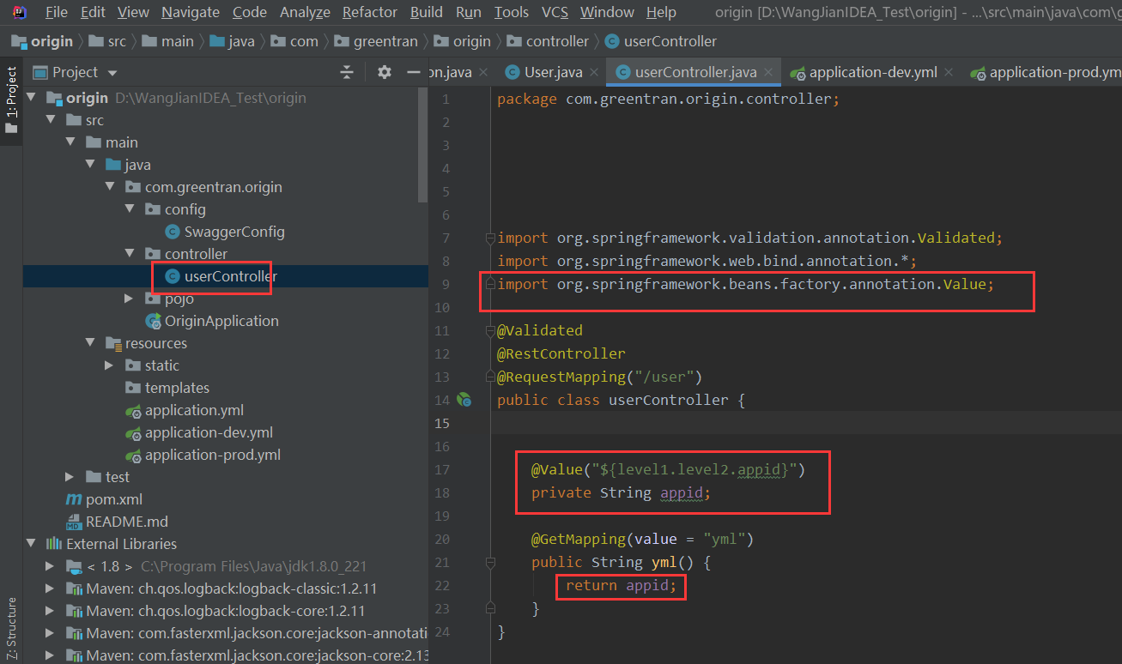Image resolution: width=1122 pixels, height=664 pixels.
Task: Close the application-dev.yml tab
Action: [x=948, y=73]
